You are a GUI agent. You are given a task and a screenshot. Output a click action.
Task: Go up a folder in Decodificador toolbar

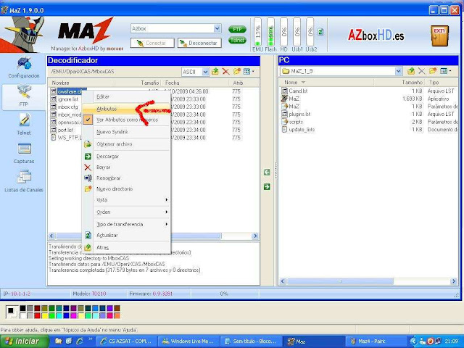(215, 71)
